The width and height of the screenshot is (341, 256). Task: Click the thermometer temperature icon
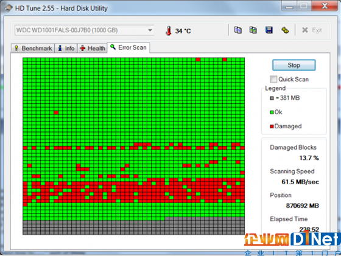point(168,31)
